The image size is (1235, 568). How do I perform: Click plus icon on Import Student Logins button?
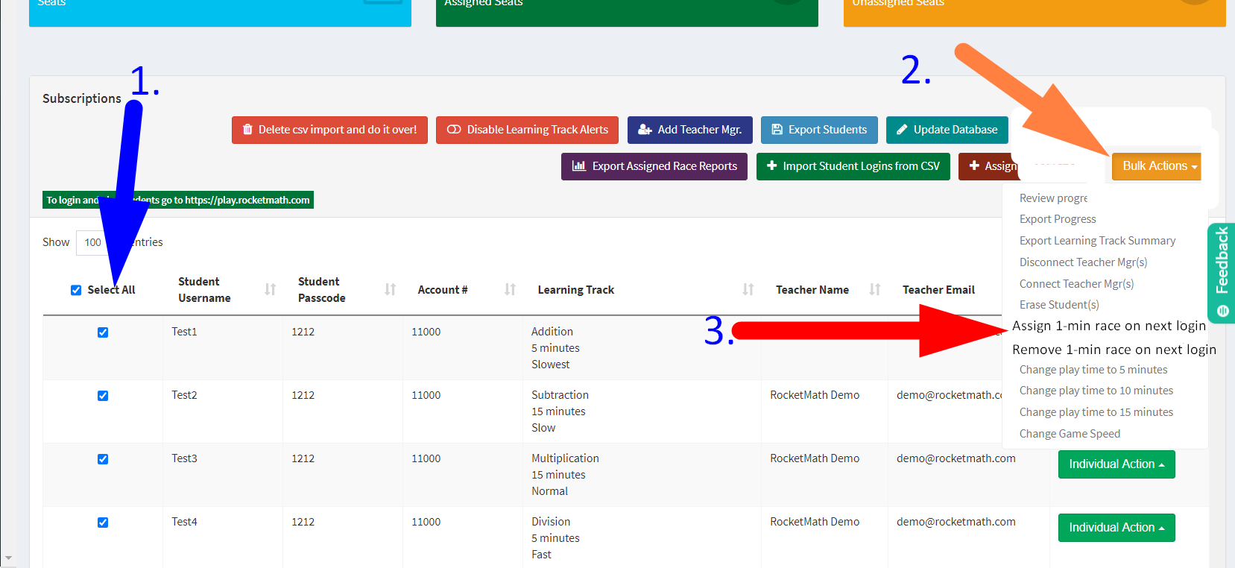coord(771,166)
